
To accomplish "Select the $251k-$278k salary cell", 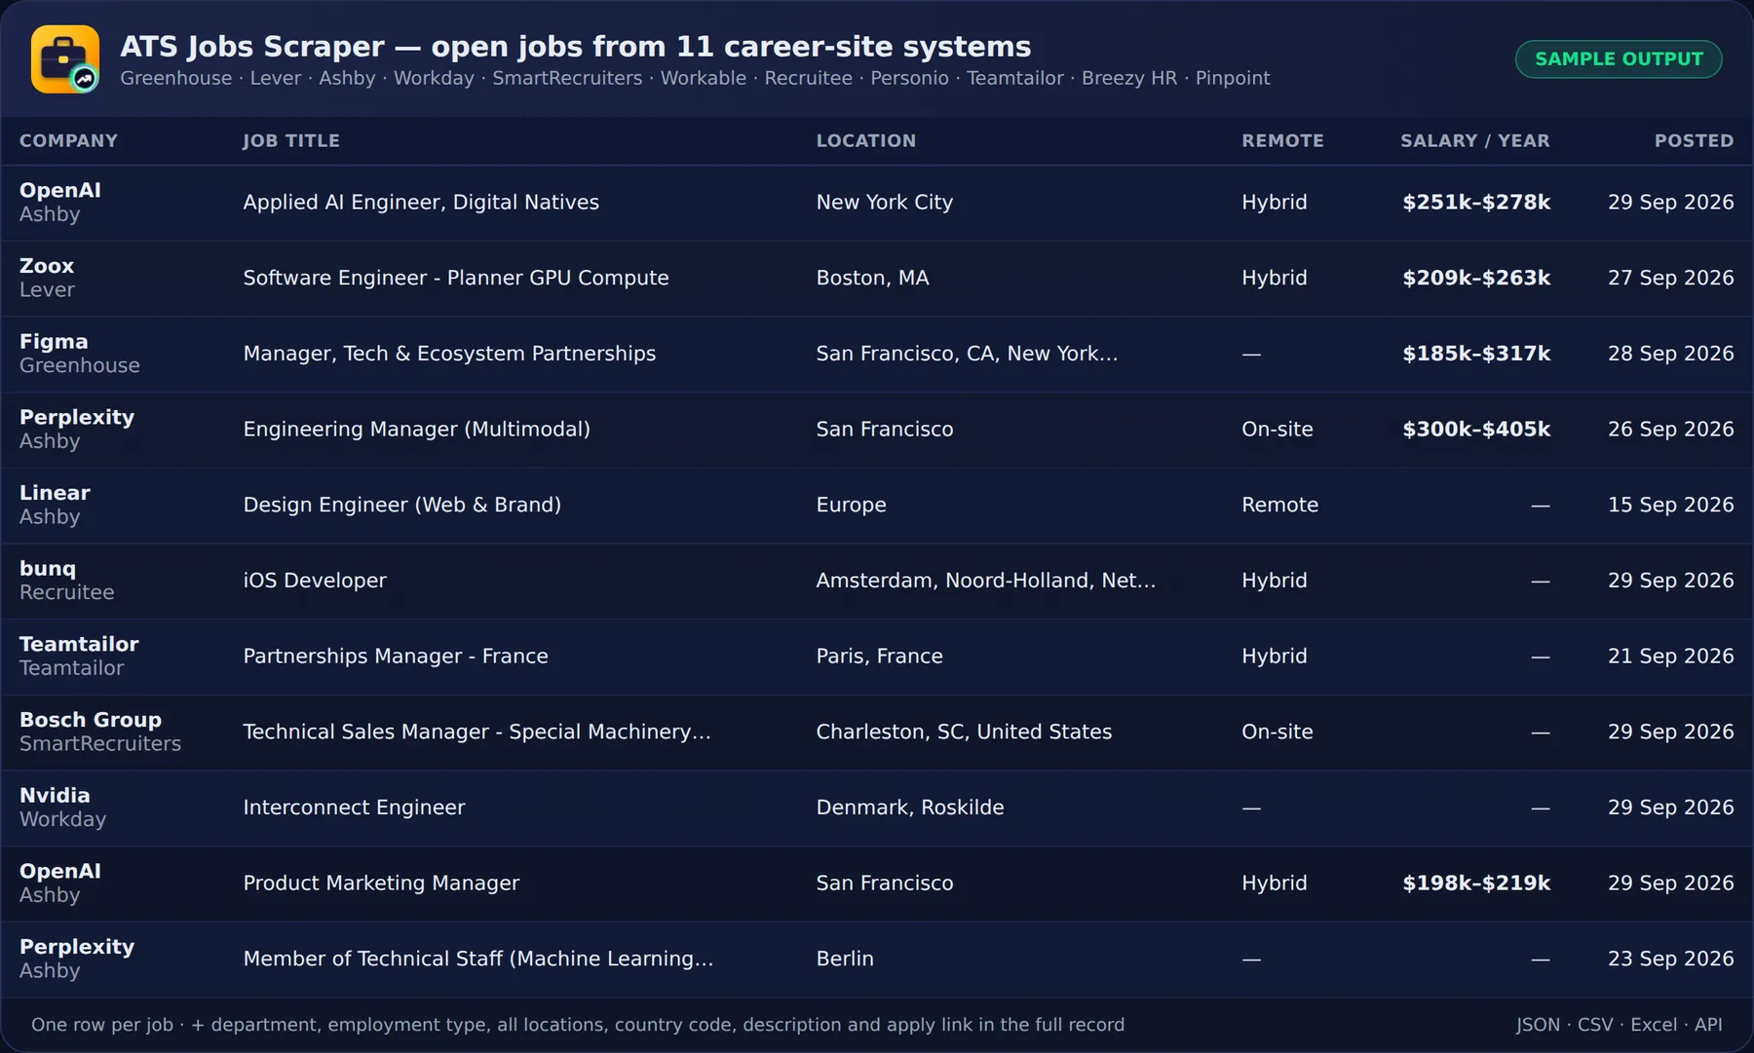I will tap(1475, 203).
